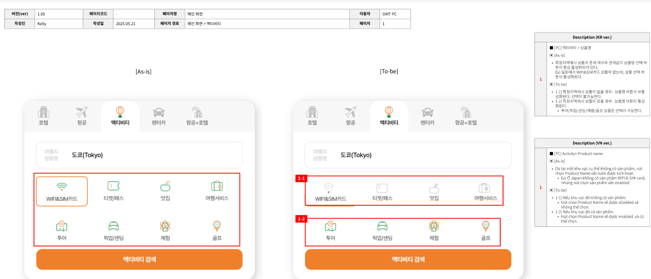Click the Description (VN ver.) table header
Viewport: 651px width, 279px height.
[592, 143]
